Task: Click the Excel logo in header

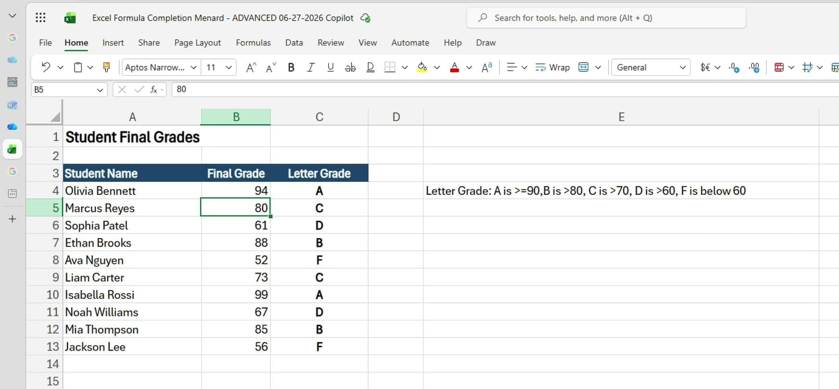Action: click(x=70, y=18)
